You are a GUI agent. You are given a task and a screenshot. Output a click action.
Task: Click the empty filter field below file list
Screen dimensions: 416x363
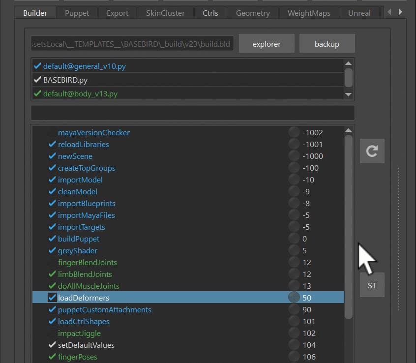click(x=193, y=113)
